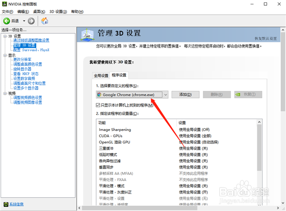The height and width of the screenshot is (211, 286).
Task: Click the Forward arrow icon in toolbar
Action: tap(31, 21)
